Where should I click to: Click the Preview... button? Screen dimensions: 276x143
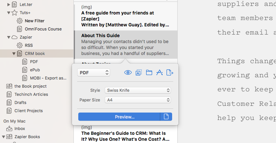tap(119, 117)
